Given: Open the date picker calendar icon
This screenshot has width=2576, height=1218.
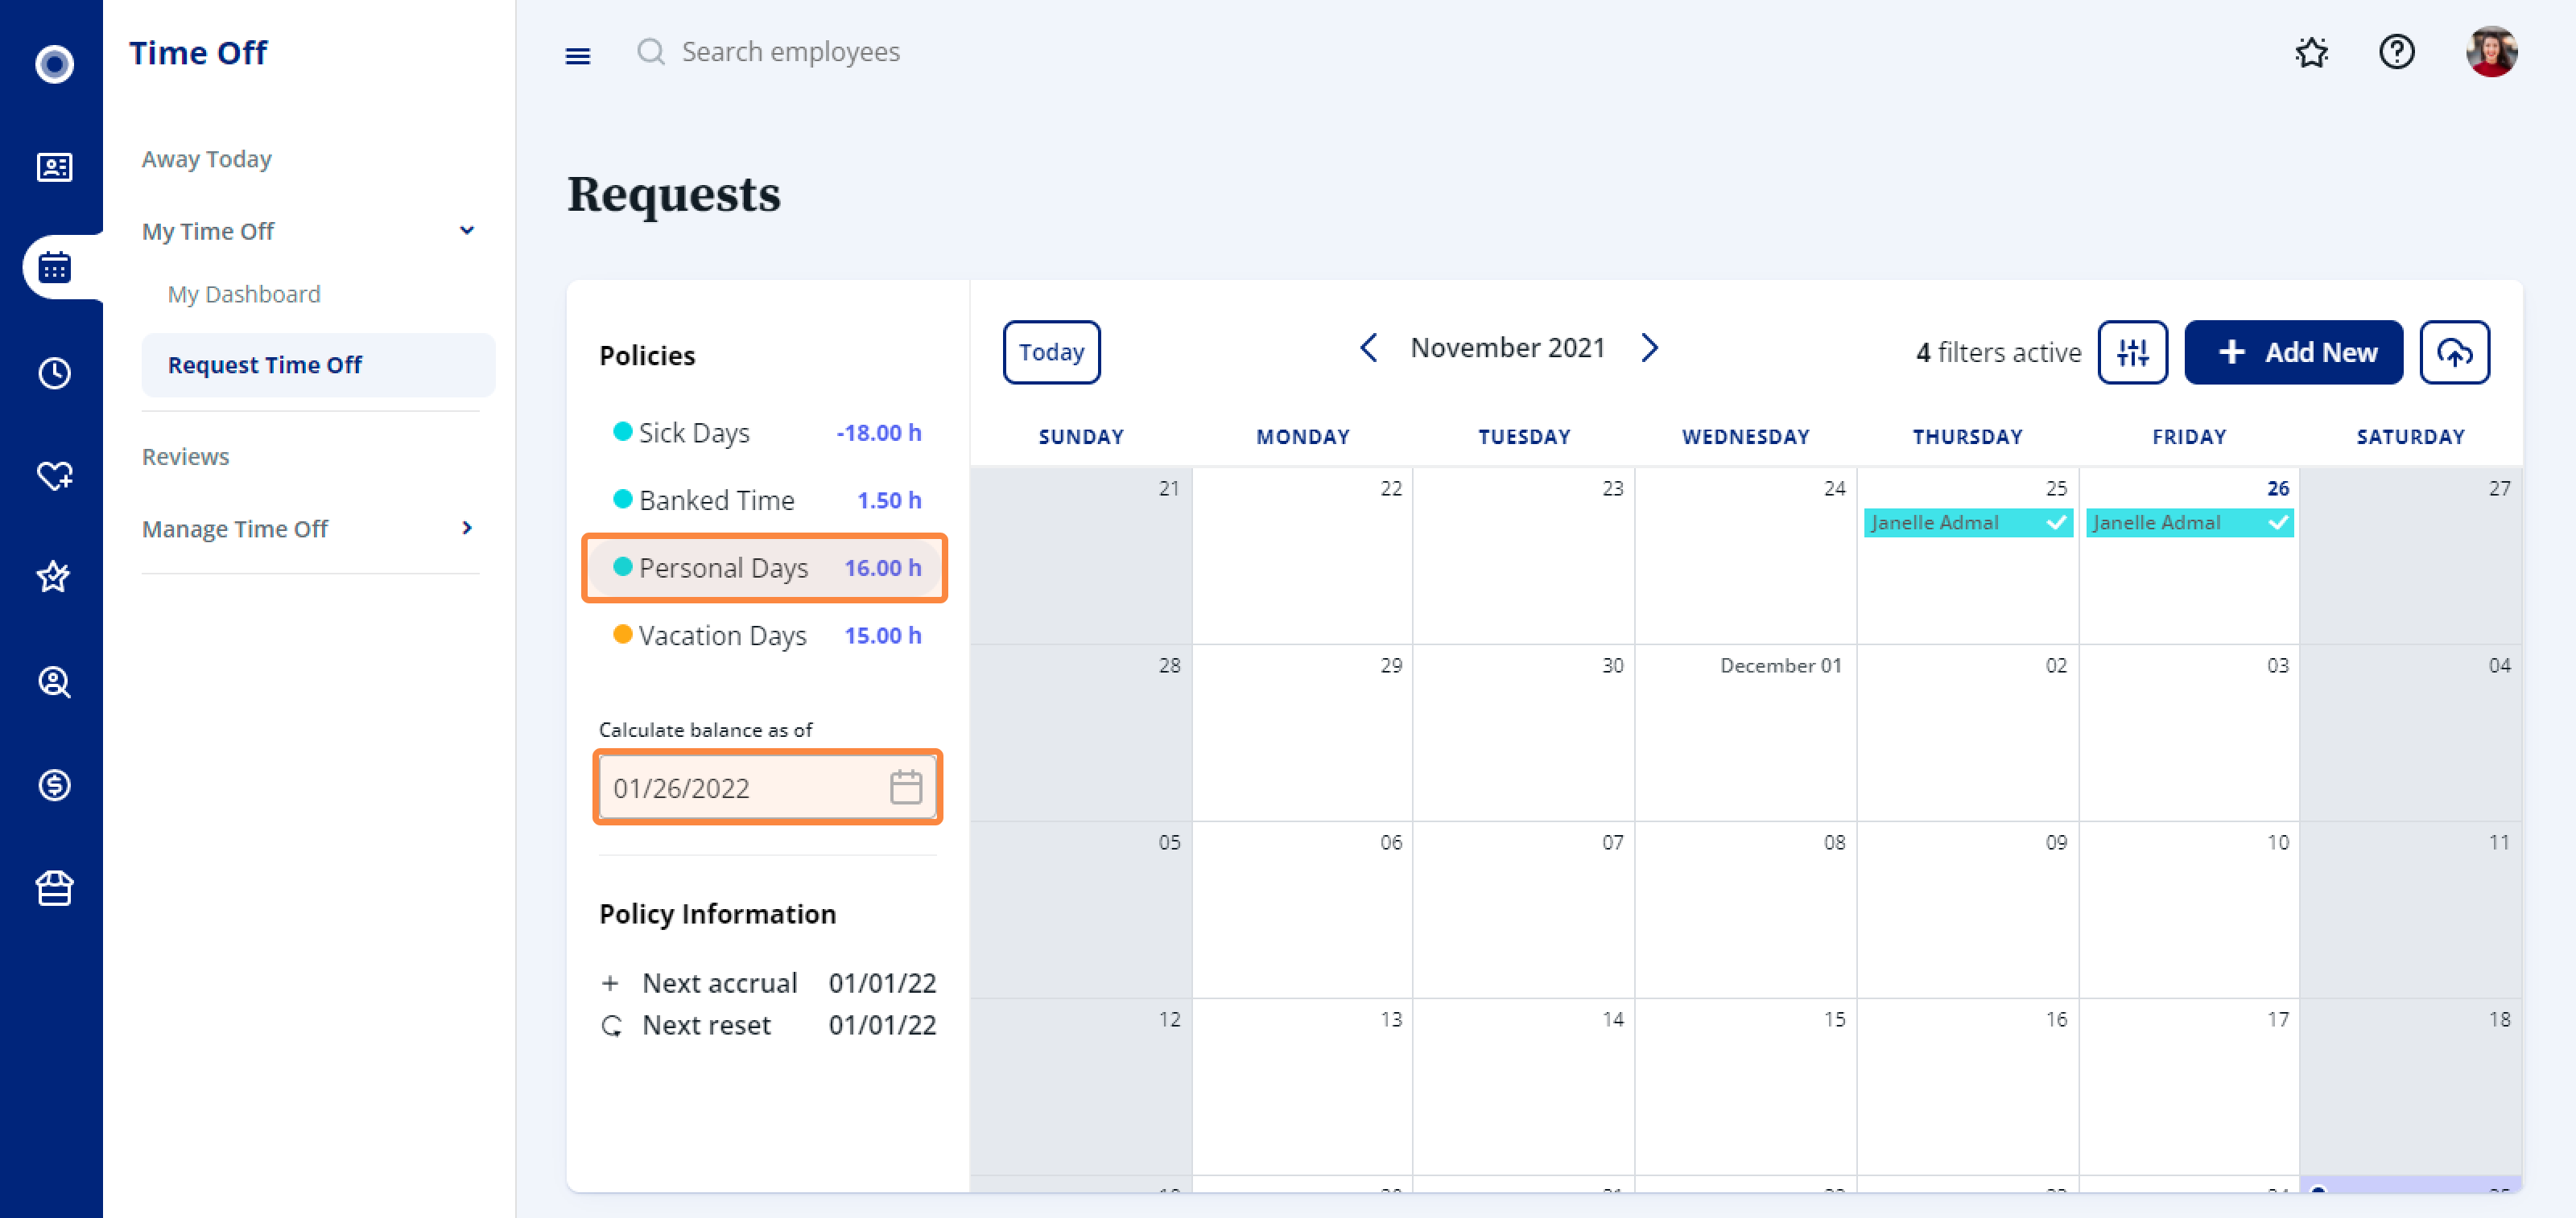Looking at the screenshot, I should tap(905, 788).
